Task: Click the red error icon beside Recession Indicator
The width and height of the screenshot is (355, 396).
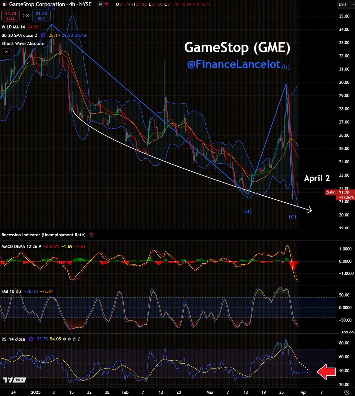Action: click(91, 235)
